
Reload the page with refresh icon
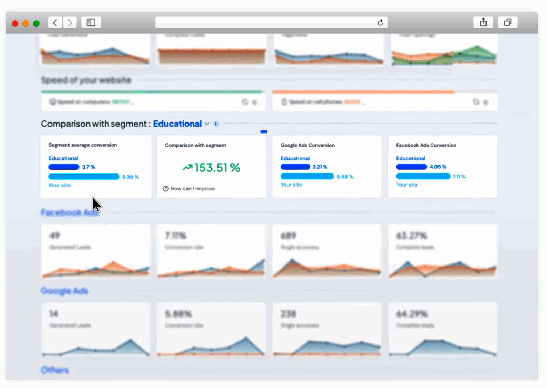(x=380, y=23)
